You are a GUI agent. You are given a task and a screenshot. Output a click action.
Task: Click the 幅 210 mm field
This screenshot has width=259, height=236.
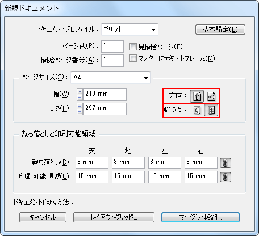105,95
